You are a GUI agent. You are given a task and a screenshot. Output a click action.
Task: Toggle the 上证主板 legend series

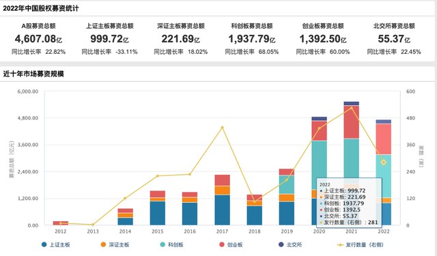(56, 244)
